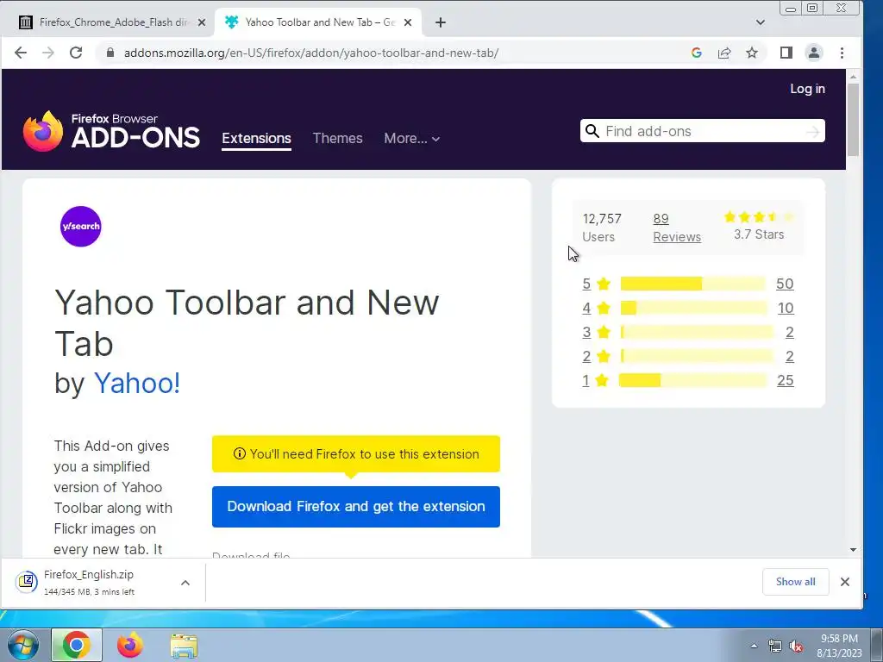The height and width of the screenshot is (662, 883).
Task: Click Log in link
Action: coord(807,89)
